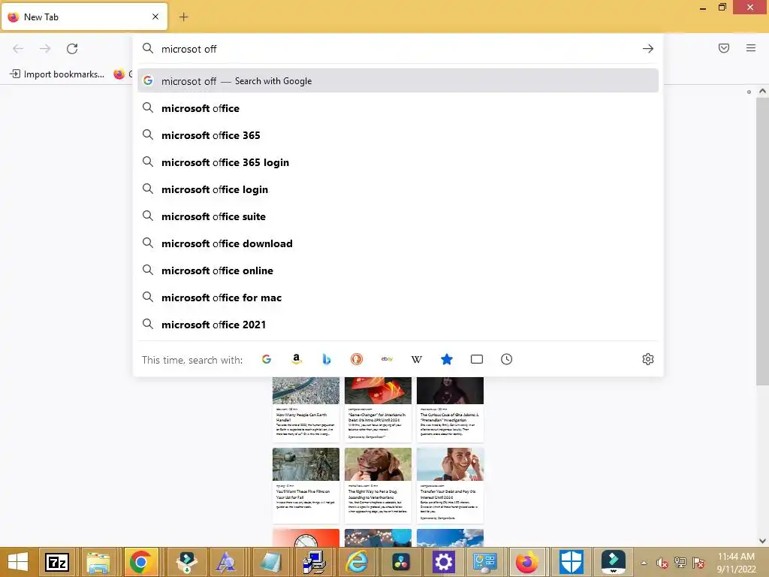Open the red credit cards article card
The image size is (769, 577).
click(x=378, y=409)
